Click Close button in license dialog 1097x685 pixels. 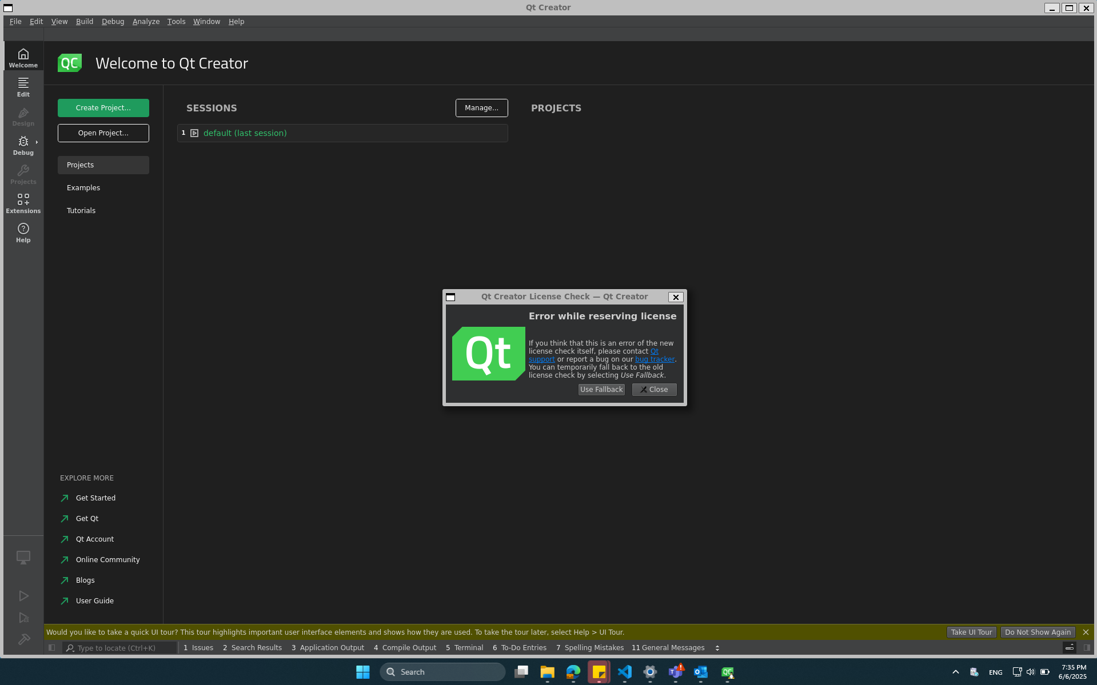tap(654, 390)
